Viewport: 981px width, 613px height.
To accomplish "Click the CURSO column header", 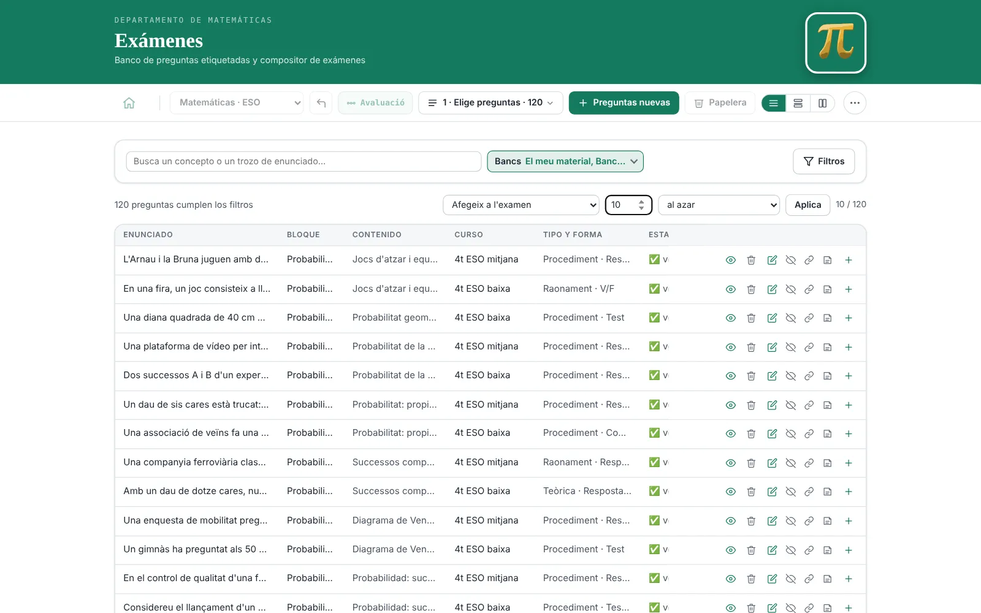I will pos(468,235).
